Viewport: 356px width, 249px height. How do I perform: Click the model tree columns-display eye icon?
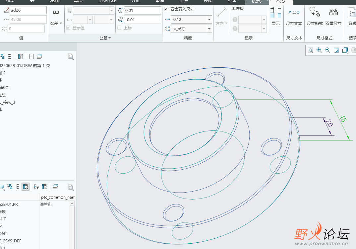coord(26,187)
